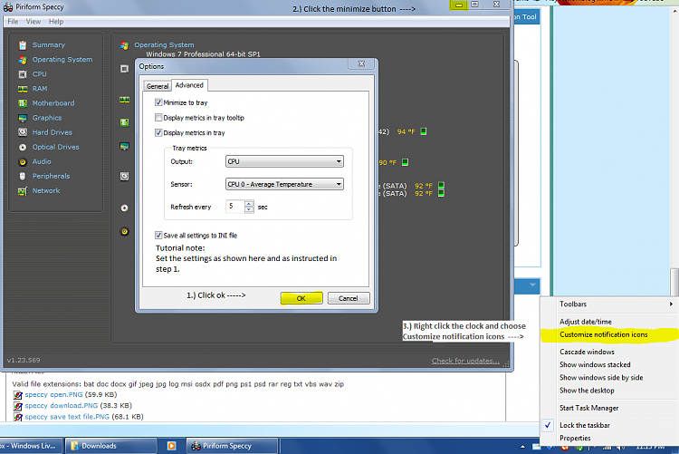
Task: Open the Help menu
Action: [x=56, y=22]
